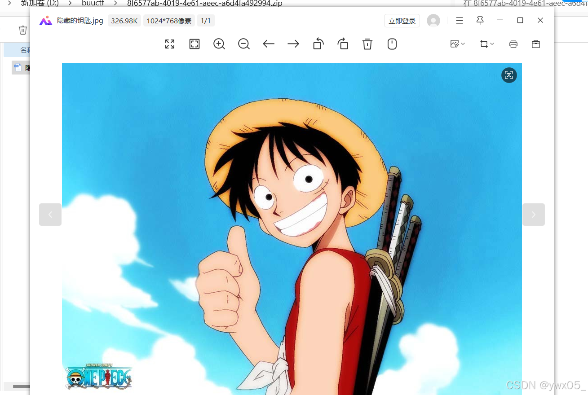Select the image file item in Explorer list
This screenshot has height=395, width=588.
pyautogui.click(x=21, y=68)
